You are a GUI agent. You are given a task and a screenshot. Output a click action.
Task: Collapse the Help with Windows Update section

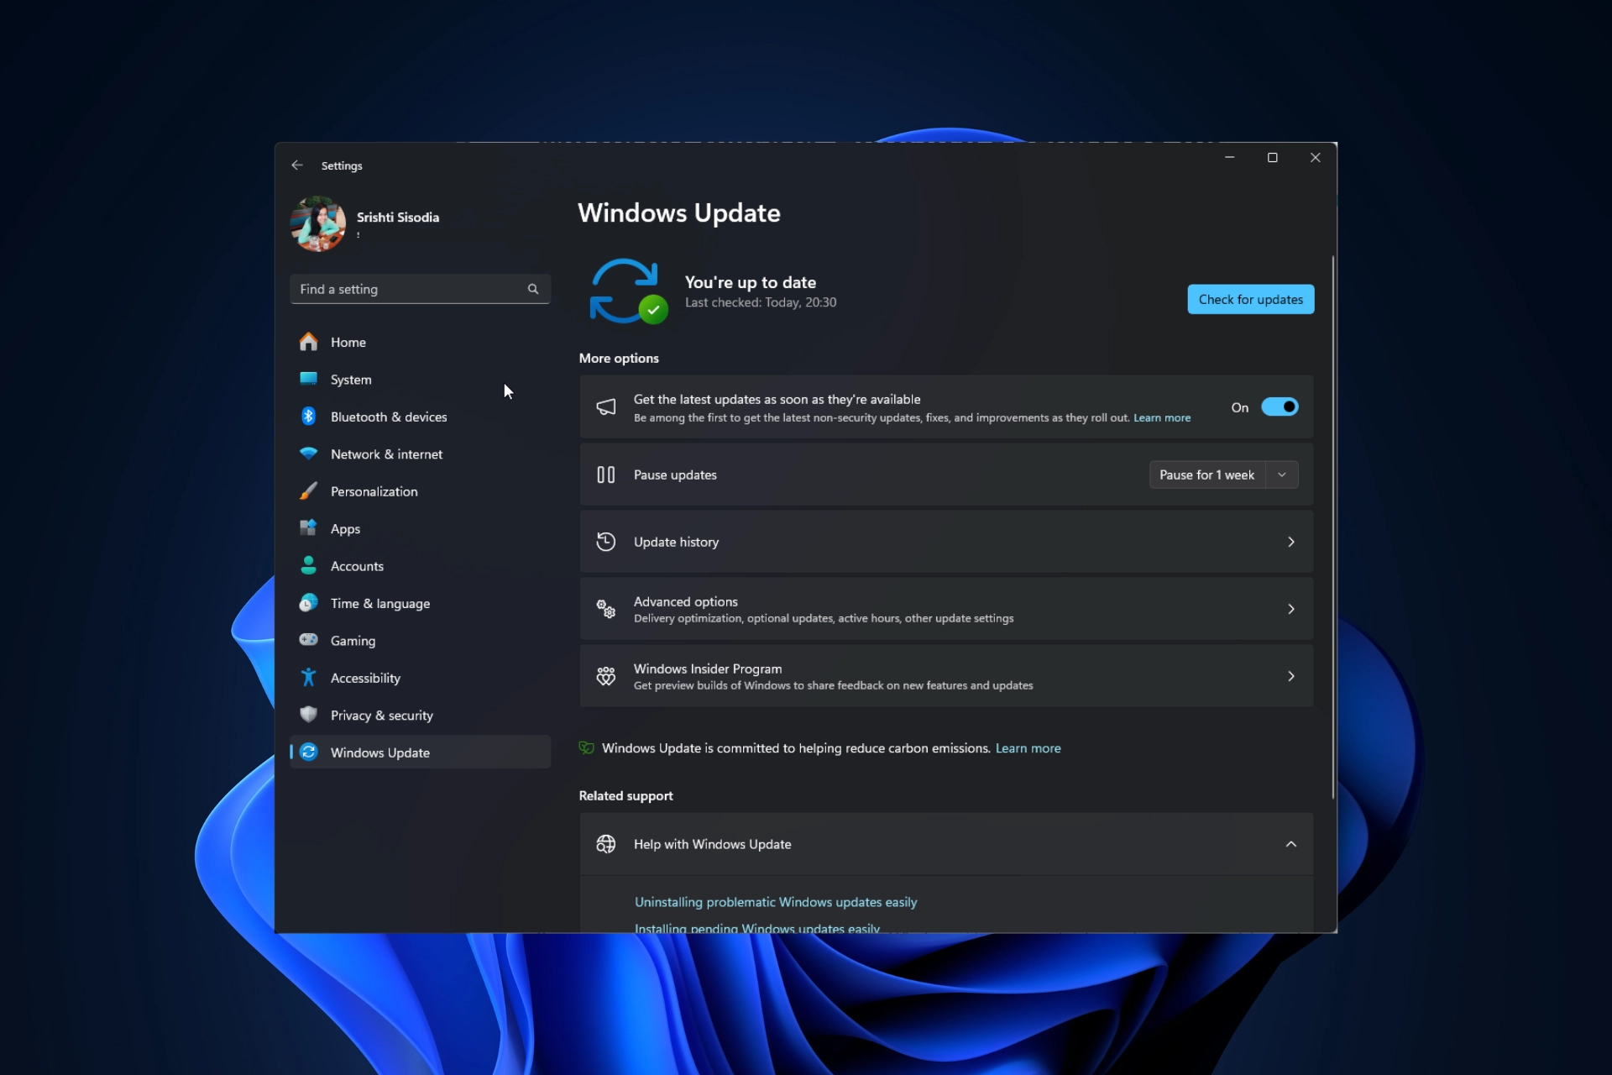point(1290,844)
